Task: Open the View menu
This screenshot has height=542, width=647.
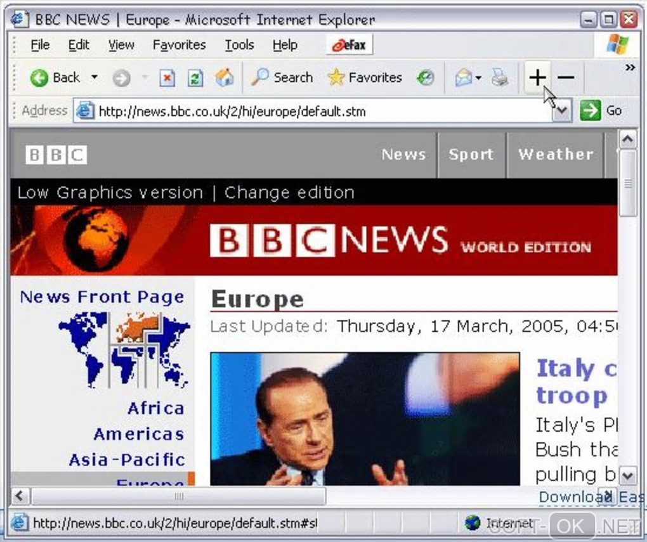Action: (121, 44)
